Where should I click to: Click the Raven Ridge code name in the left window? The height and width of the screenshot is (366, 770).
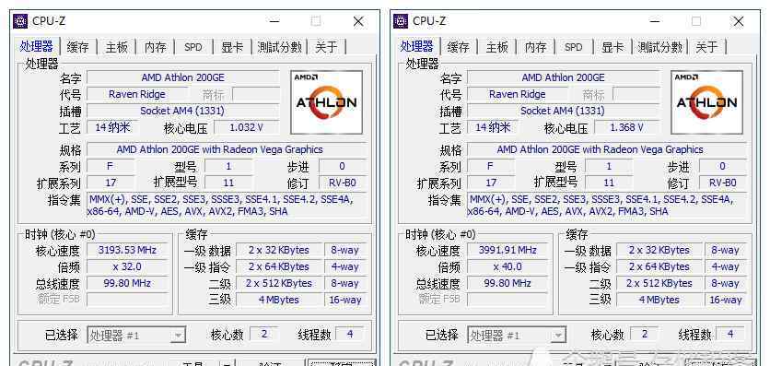[x=137, y=94]
